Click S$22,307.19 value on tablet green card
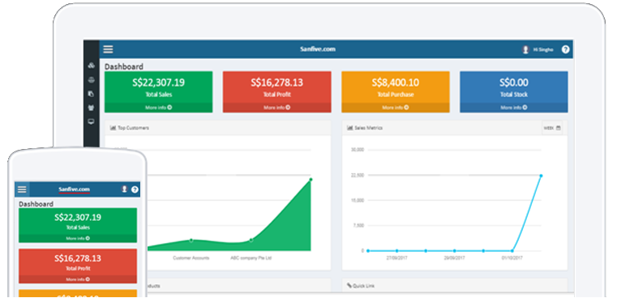The width and height of the screenshot is (617, 298). click(x=159, y=83)
